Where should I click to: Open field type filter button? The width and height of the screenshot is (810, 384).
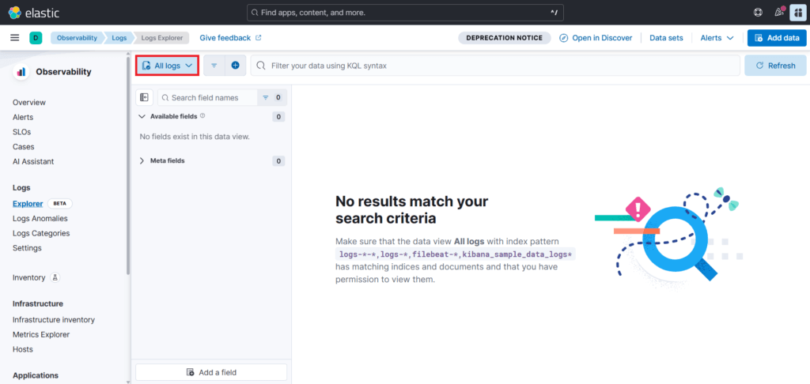tap(272, 97)
